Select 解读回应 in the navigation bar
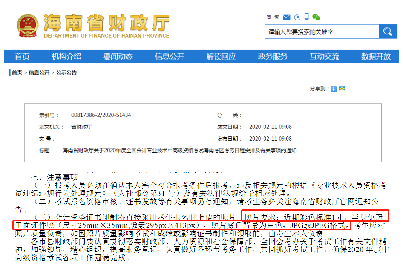Image resolution: width=403 pixels, height=269 pixels. point(221,57)
